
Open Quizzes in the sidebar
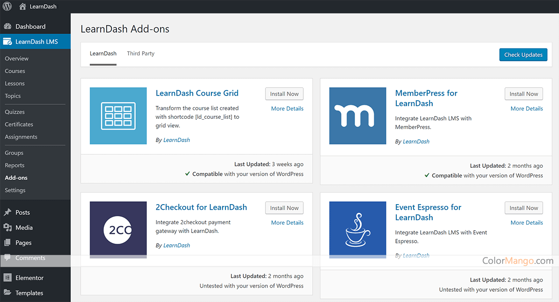tap(15, 112)
